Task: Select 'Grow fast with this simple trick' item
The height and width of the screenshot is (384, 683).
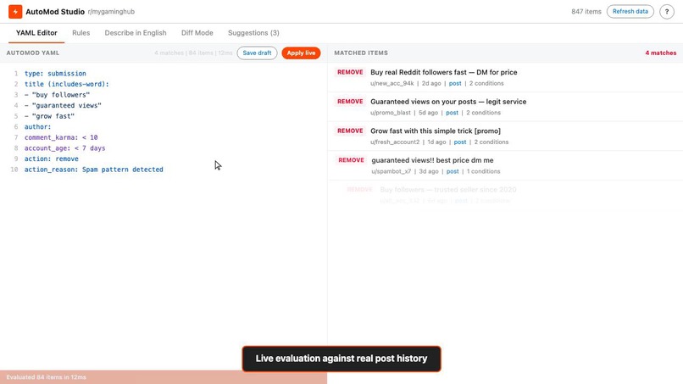Action: [505, 136]
